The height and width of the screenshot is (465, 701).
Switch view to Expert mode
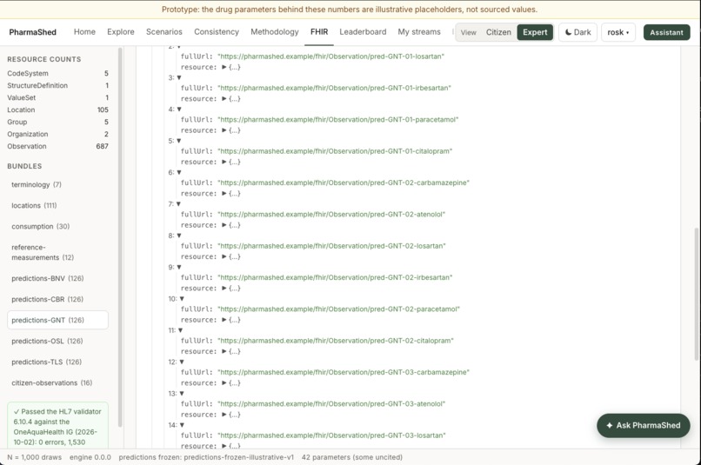coord(535,32)
